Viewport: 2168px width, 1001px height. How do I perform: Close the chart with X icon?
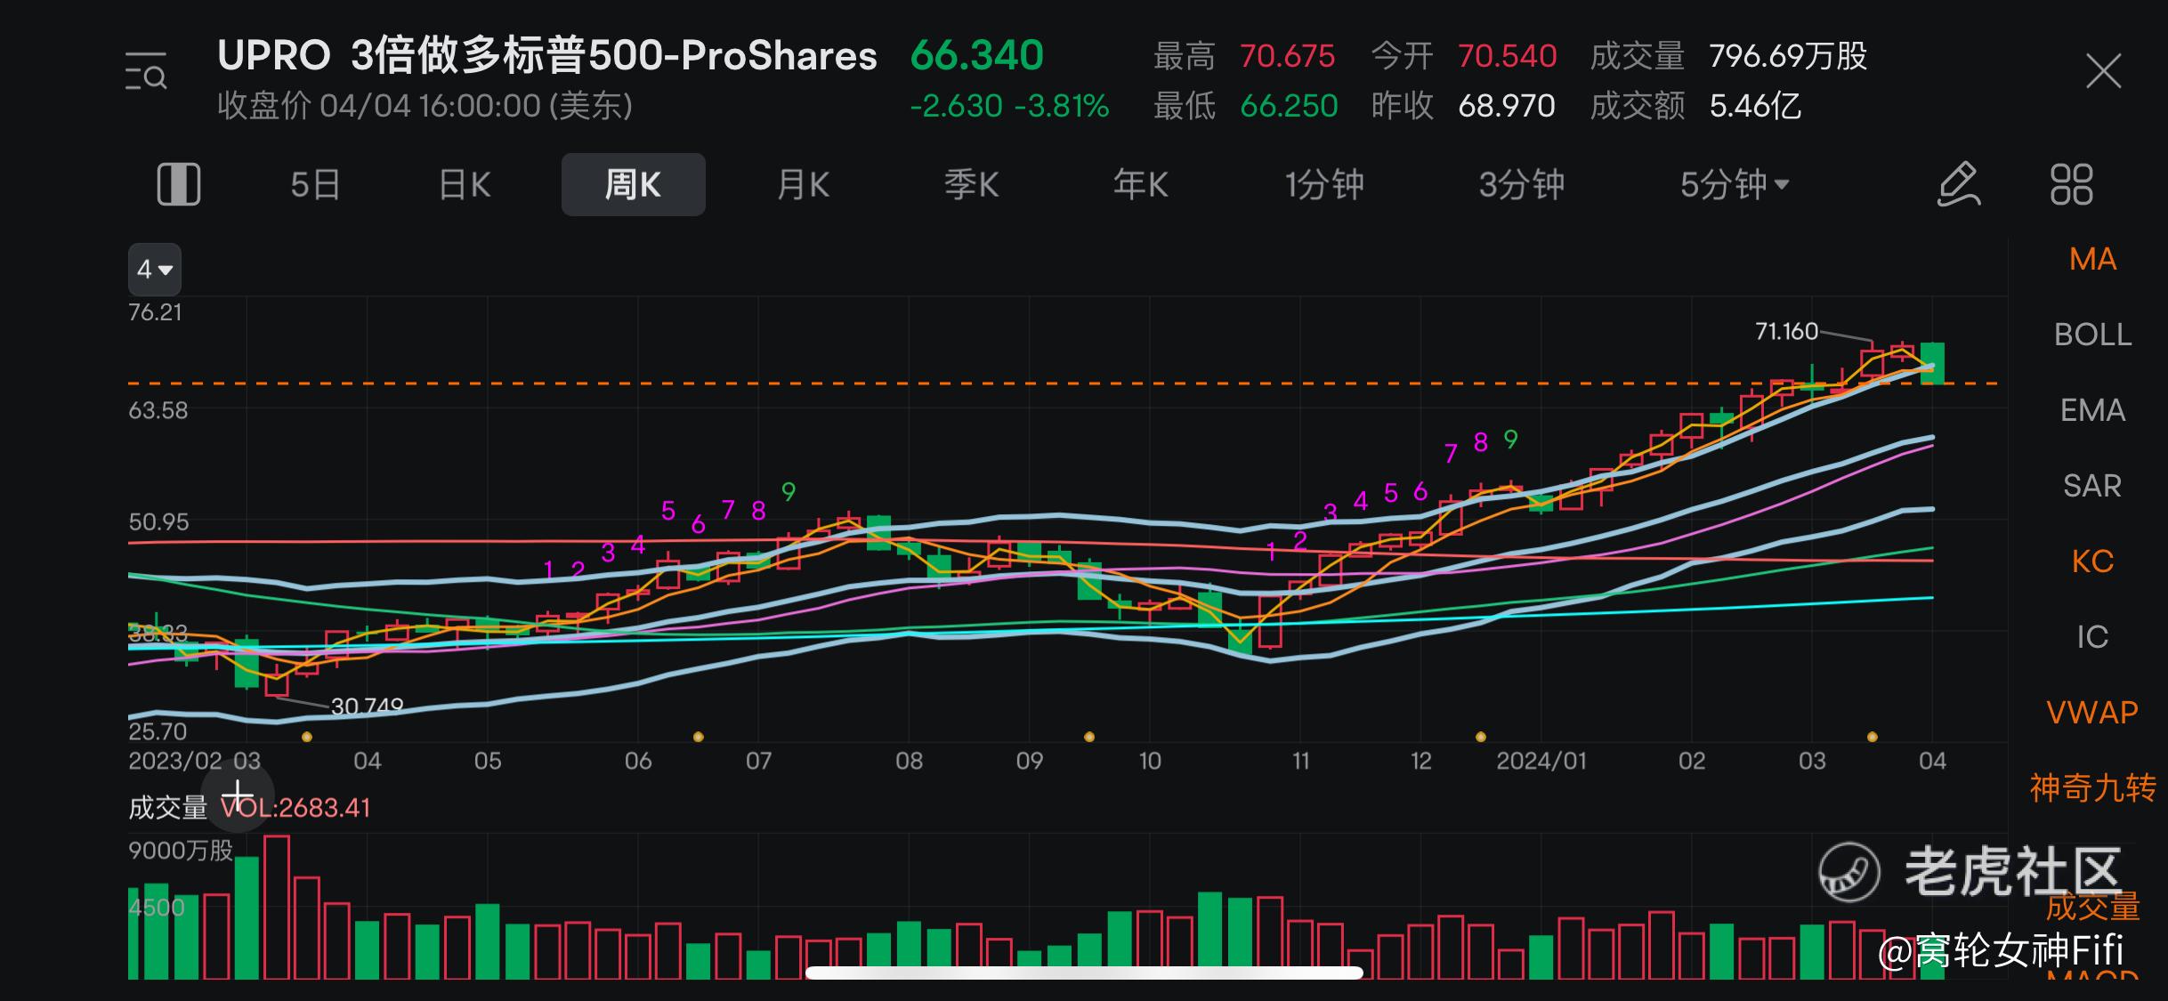pyautogui.click(x=2104, y=71)
